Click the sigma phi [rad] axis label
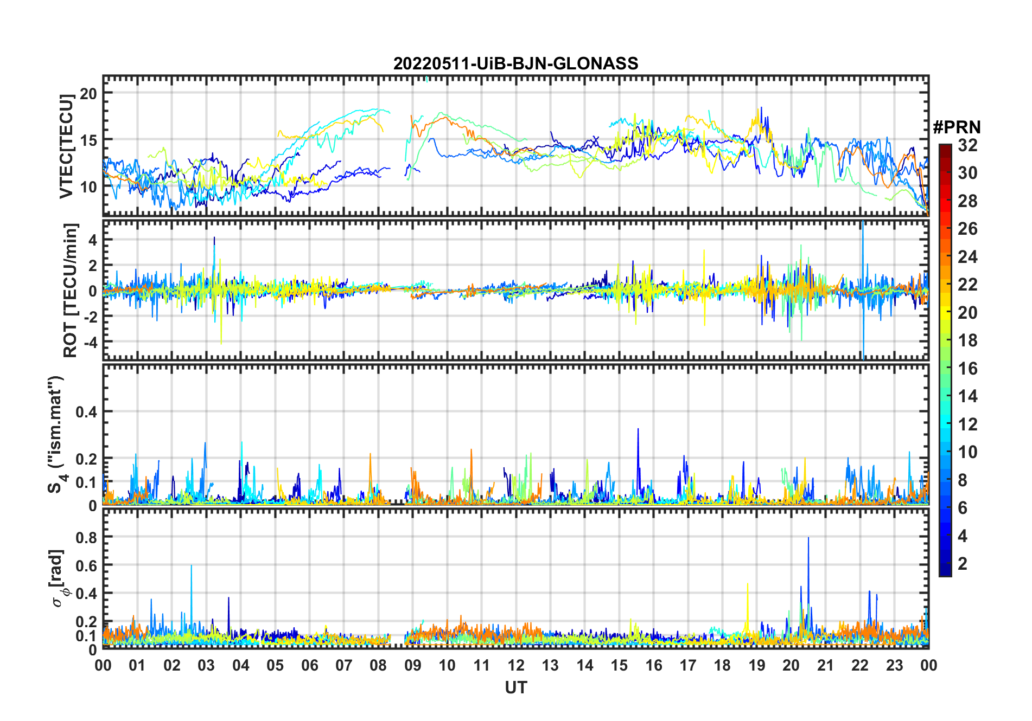The height and width of the screenshot is (721, 1032). click(59, 578)
